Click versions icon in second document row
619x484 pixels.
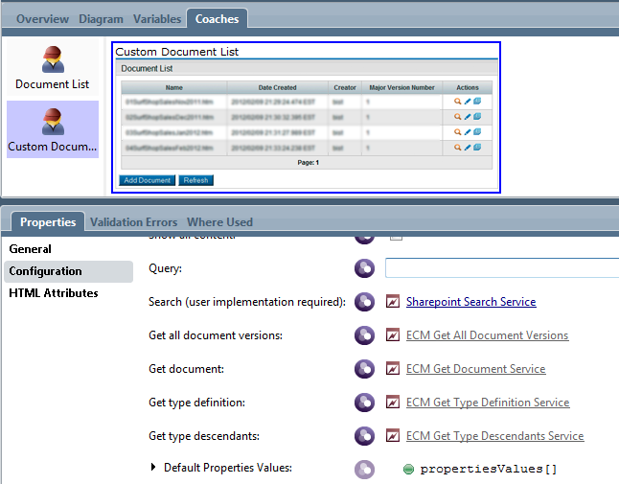click(477, 117)
